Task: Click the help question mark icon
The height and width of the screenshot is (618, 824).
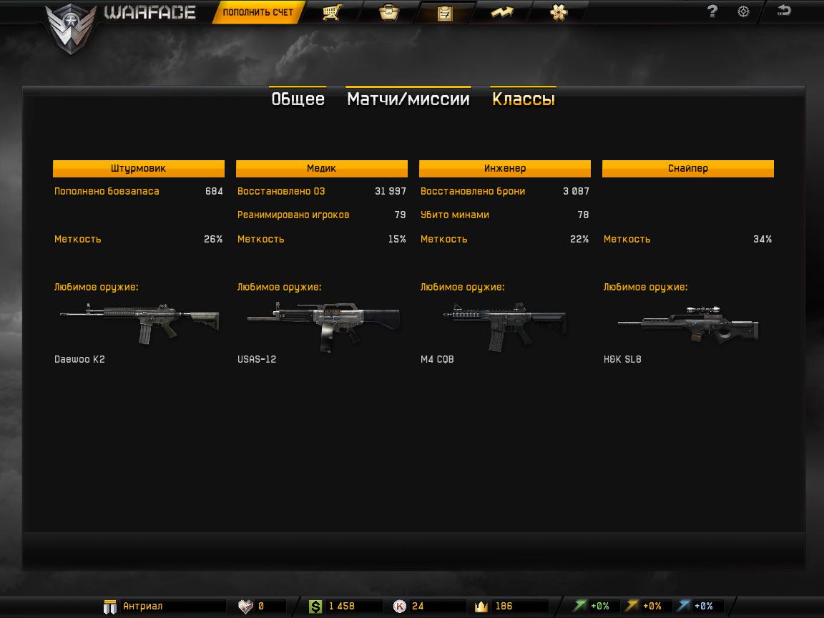Action: coord(712,11)
